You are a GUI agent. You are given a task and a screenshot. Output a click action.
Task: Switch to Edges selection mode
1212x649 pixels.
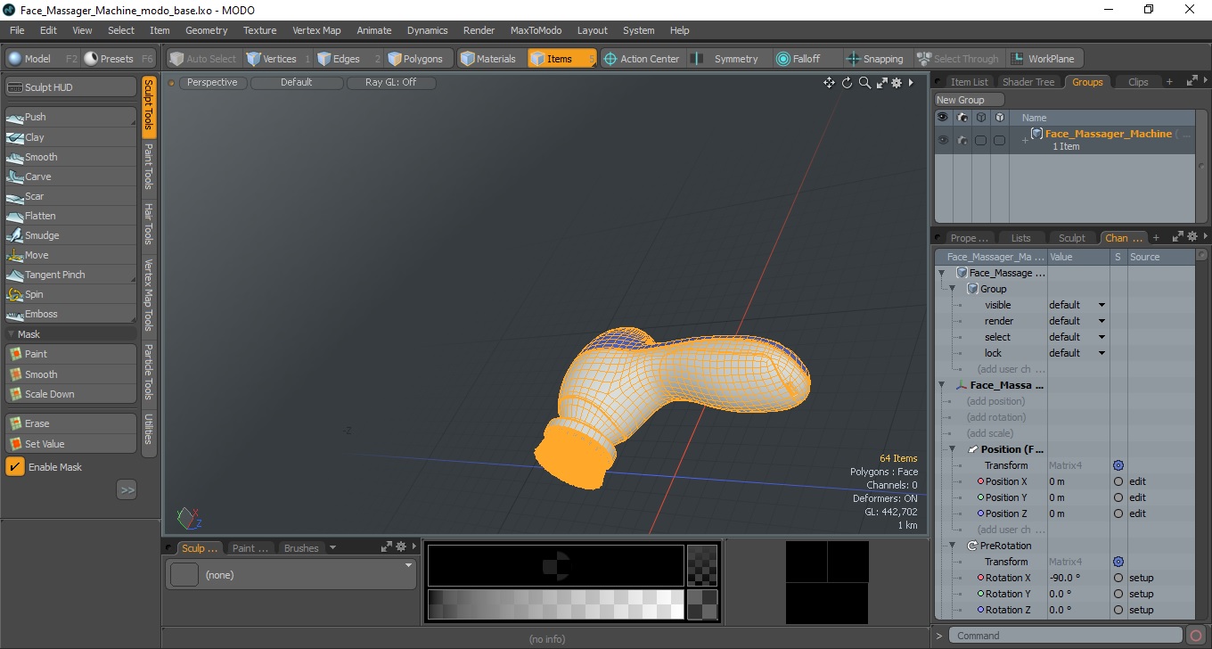(348, 59)
